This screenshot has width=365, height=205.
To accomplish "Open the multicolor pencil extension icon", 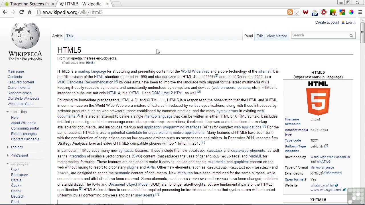I will (342, 12).
